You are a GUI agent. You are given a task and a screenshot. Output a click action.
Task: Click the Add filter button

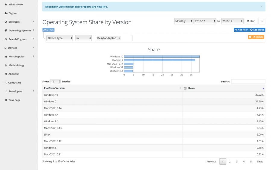[241, 30]
